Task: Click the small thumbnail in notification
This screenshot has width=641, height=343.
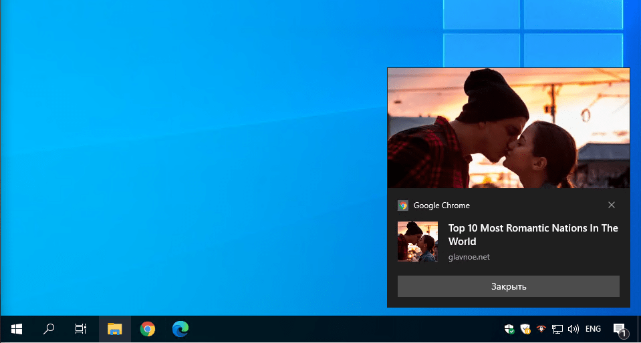Action: click(x=418, y=241)
